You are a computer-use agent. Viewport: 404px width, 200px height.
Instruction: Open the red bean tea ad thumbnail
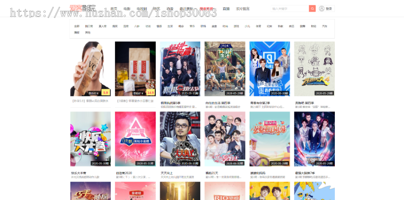point(135,69)
